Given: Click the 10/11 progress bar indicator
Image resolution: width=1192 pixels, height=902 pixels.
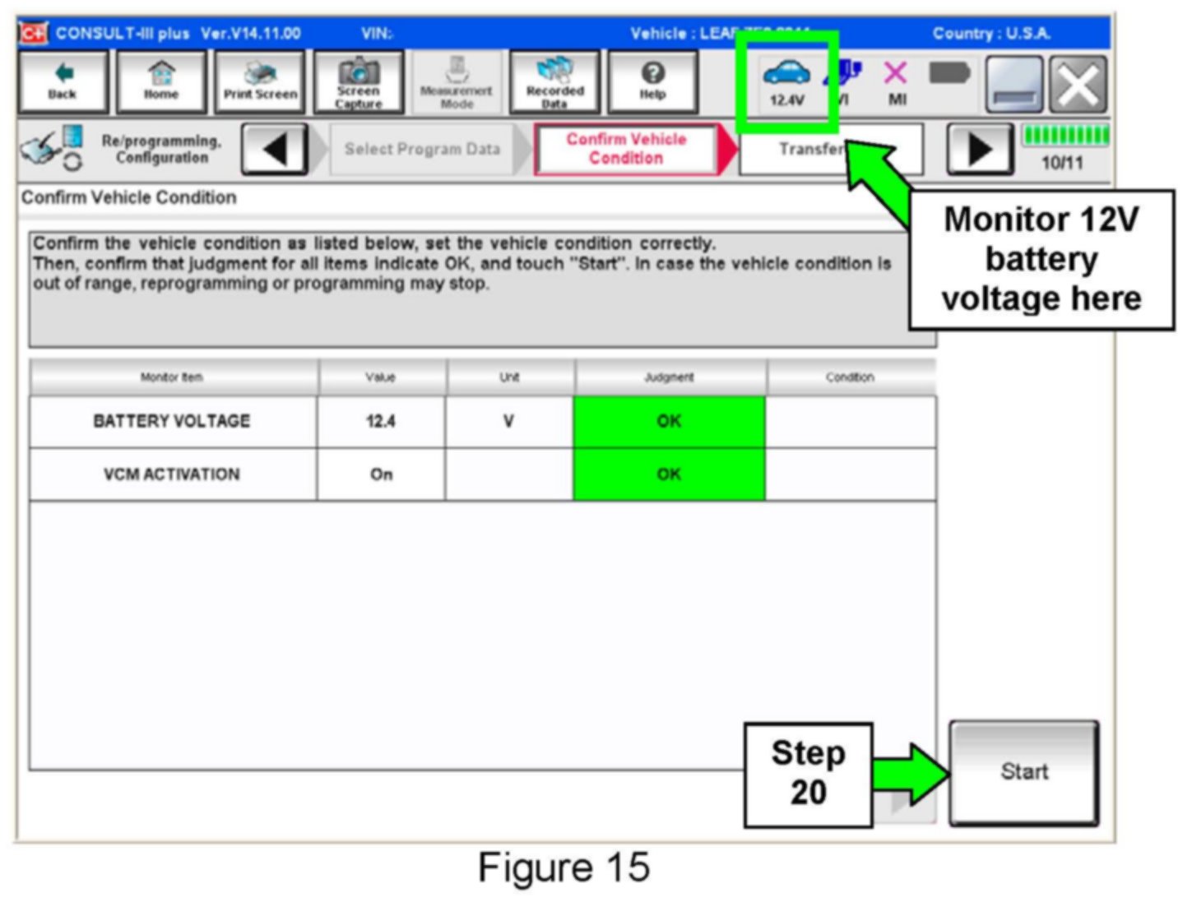Looking at the screenshot, I should point(1064,148).
